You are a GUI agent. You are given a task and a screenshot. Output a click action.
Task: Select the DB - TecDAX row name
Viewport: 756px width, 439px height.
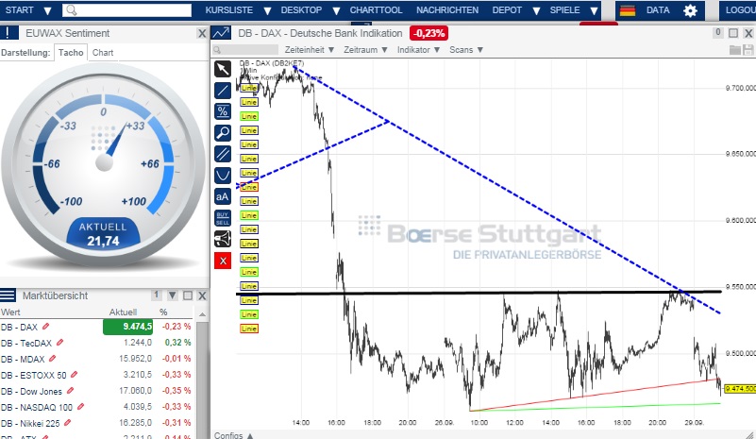tap(26, 343)
